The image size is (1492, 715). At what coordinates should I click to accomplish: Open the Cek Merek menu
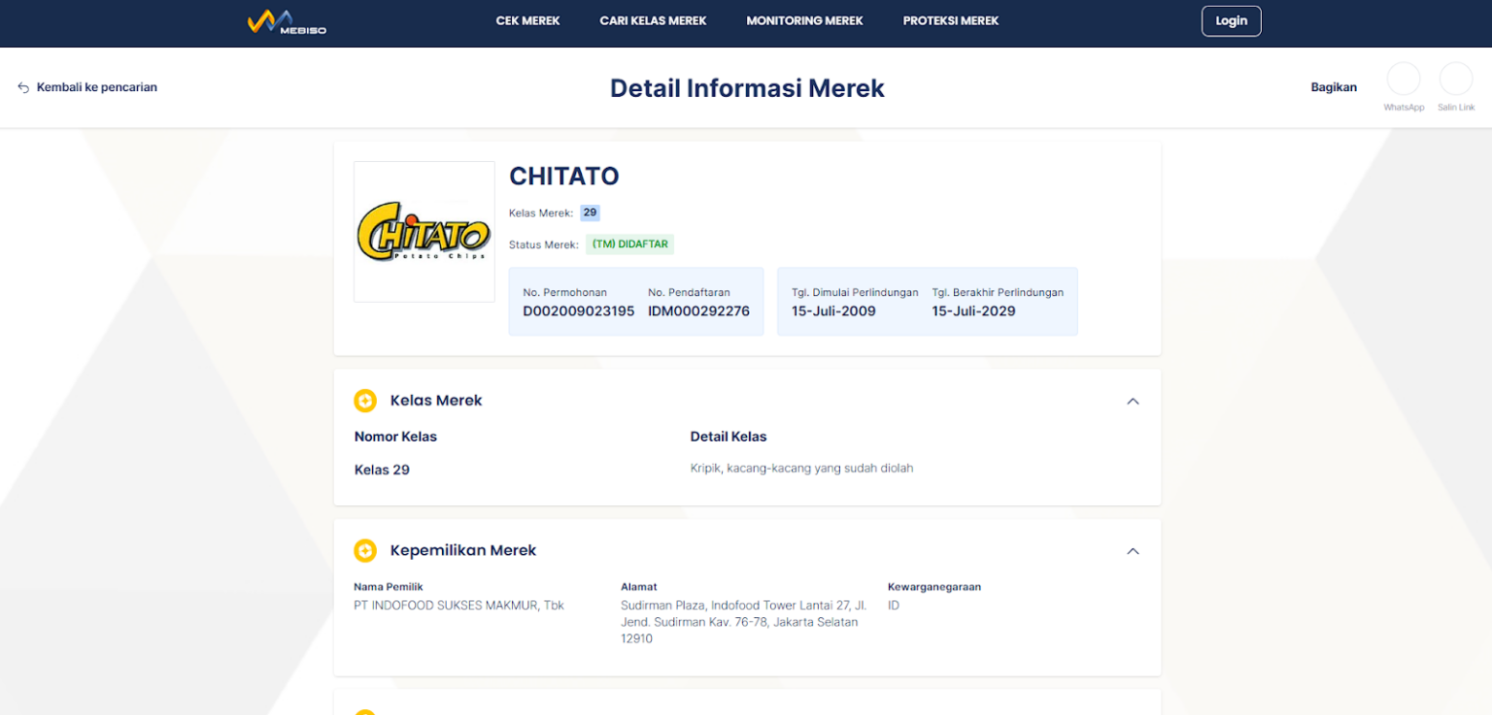click(x=527, y=21)
